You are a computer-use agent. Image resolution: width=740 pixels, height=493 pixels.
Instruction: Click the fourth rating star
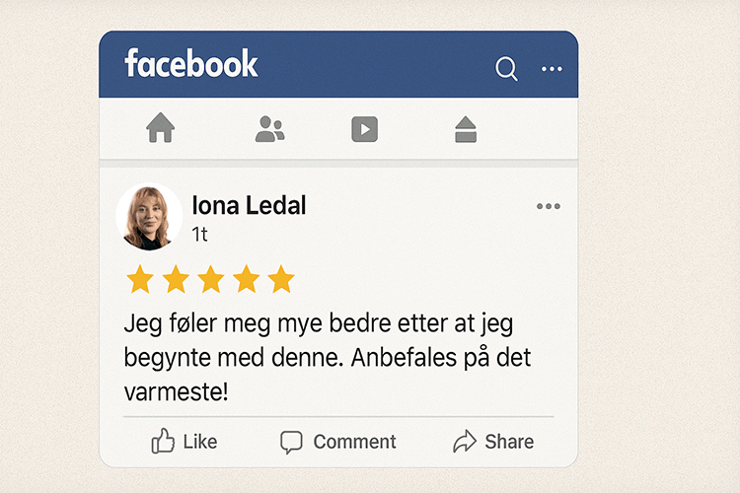[247, 279]
